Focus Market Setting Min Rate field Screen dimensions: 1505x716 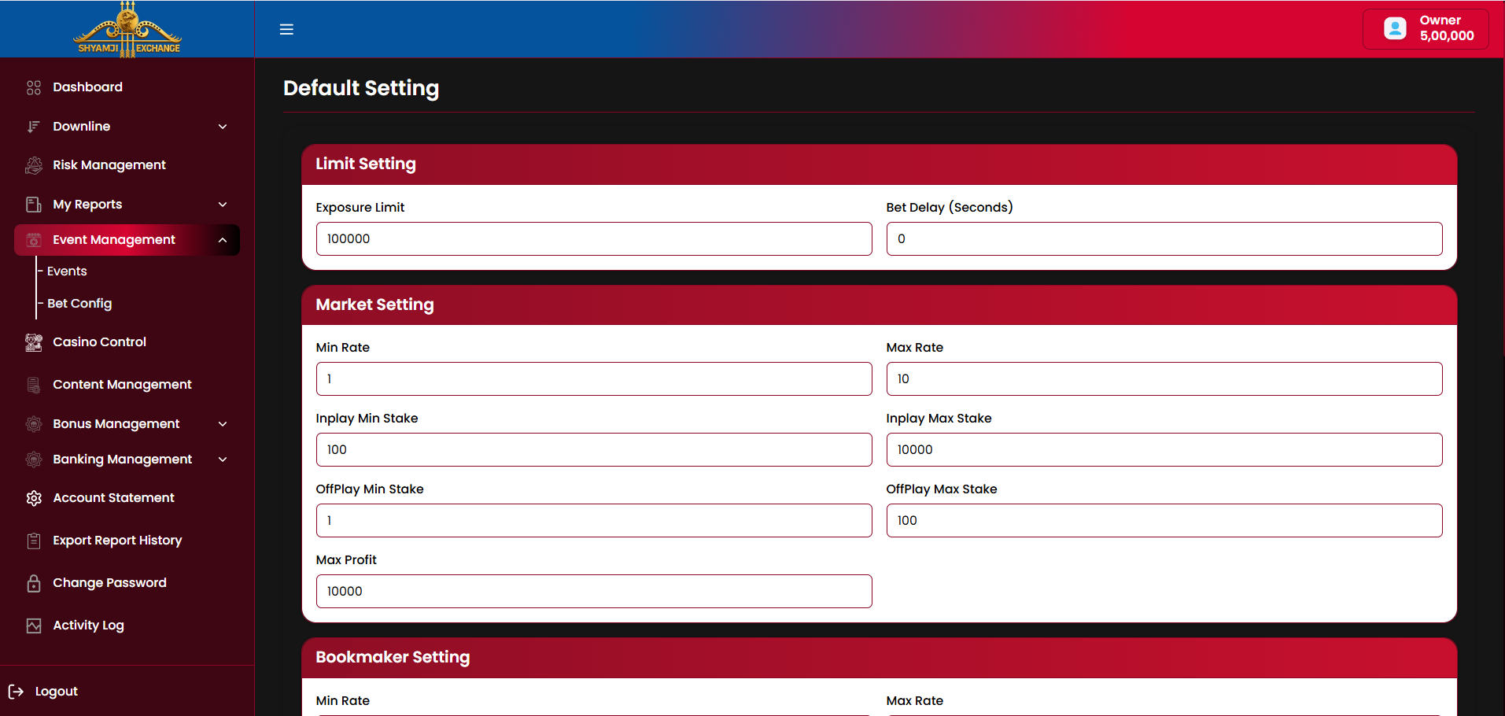594,378
